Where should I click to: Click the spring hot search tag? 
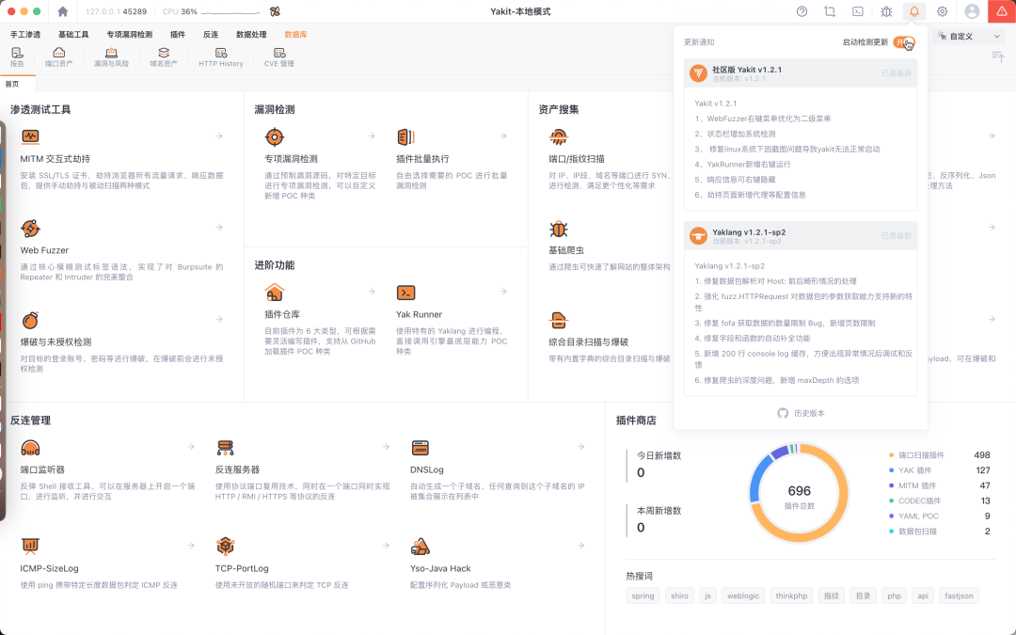coord(643,595)
